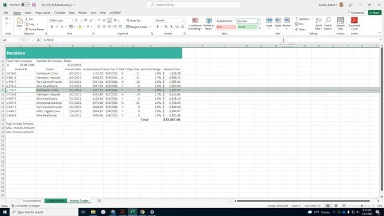Click the Insert cells icon
The width and height of the screenshot is (384, 216).
click(x=269, y=20)
